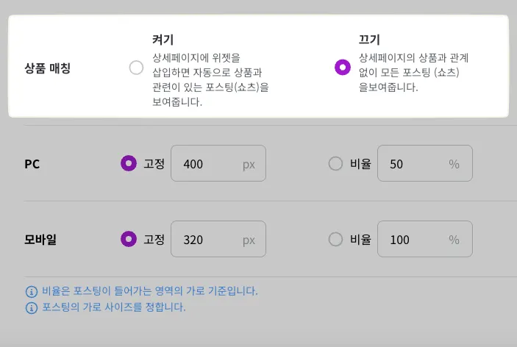
Task: Switch 모바일 to the 비율 radio button
Action: click(x=335, y=239)
